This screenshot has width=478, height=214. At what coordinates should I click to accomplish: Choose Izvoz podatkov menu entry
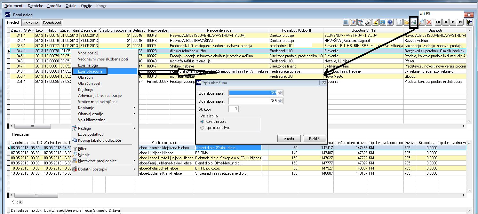[104, 134]
